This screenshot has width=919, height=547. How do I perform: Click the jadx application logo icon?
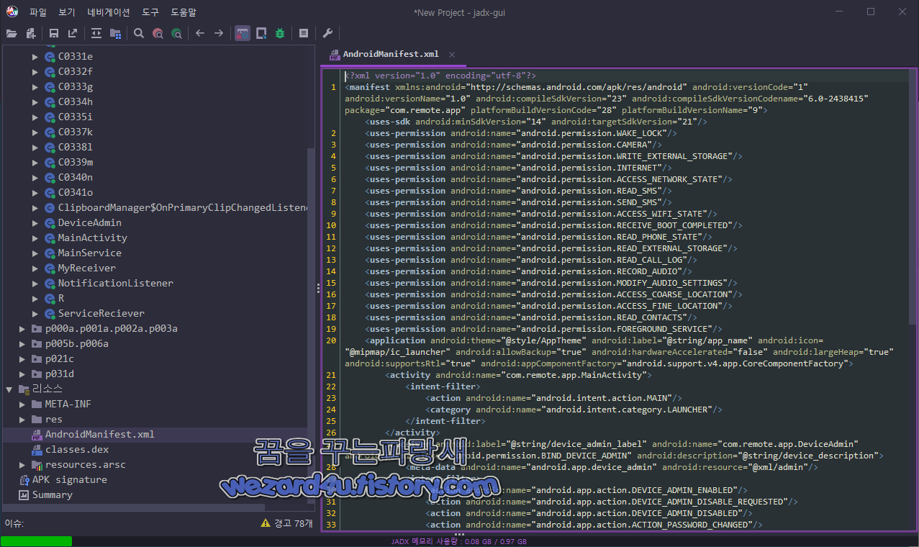12,12
